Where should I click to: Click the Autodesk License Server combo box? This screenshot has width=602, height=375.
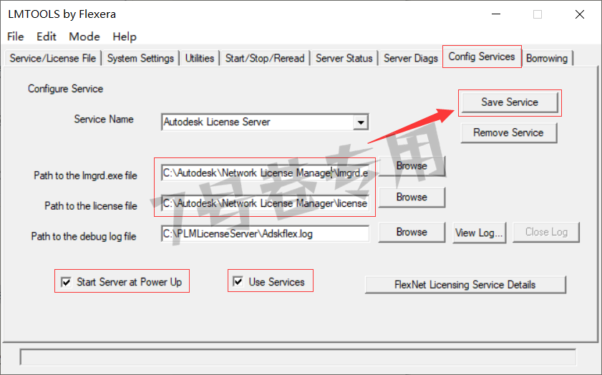(265, 122)
